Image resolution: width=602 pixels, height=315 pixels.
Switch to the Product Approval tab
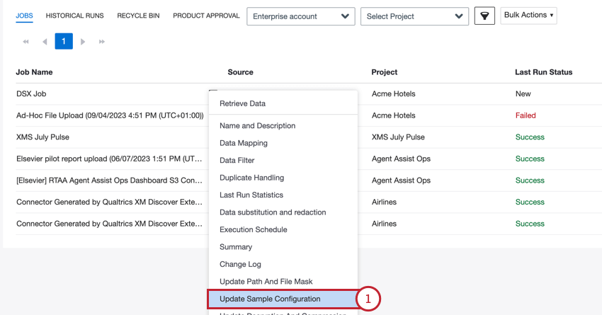pos(206,16)
